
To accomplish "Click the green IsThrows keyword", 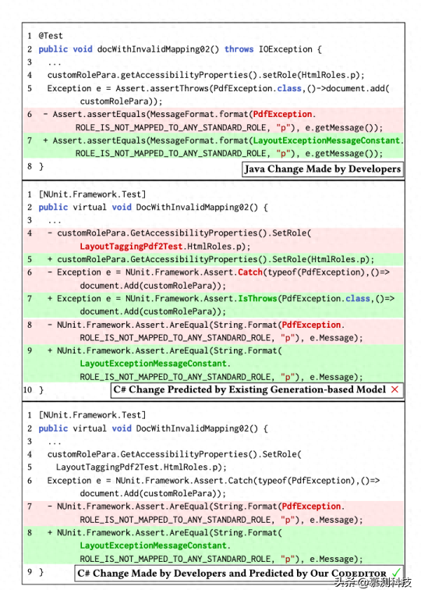I will pos(257,298).
